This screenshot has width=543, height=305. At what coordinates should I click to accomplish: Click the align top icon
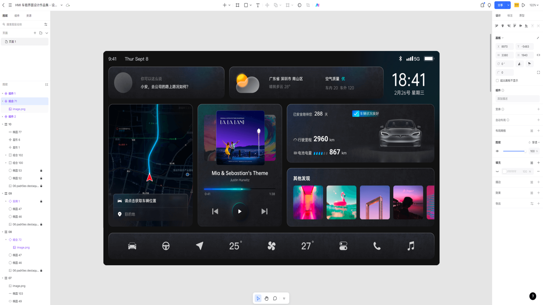pos(515,26)
